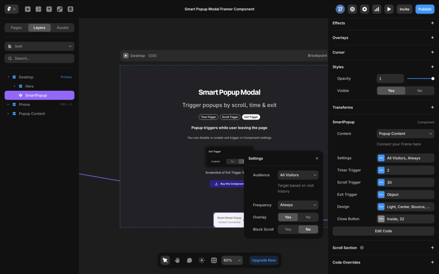Click the Opacity value field

[x=390, y=79]
